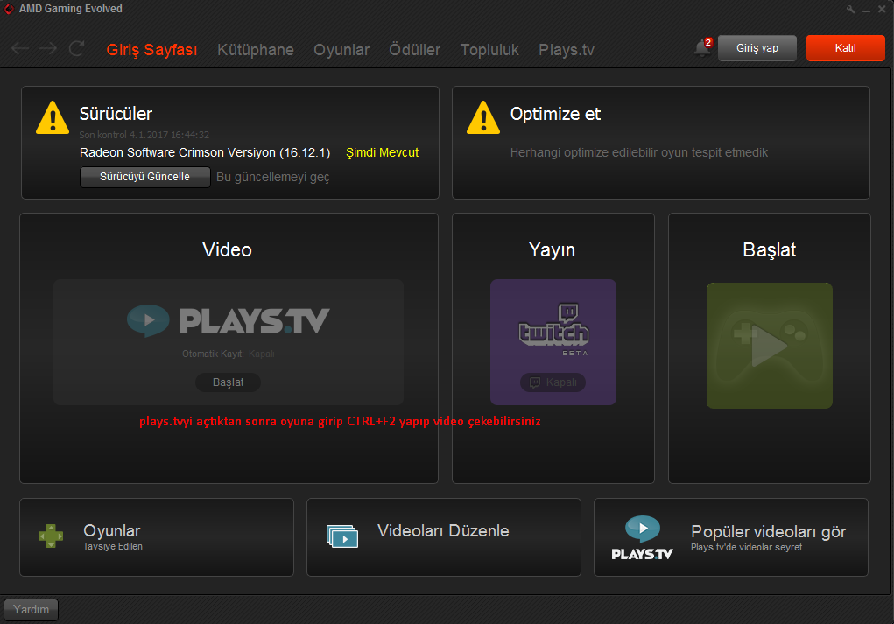Open the wrench settings icon in title bar
The image size is (894, 624).
(x=851, y=9)
